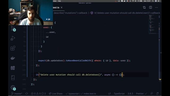The width and height of the screenshot is (170, 96).
Task: Change the TypeScript language mode
Action: [x=119, y=94]
